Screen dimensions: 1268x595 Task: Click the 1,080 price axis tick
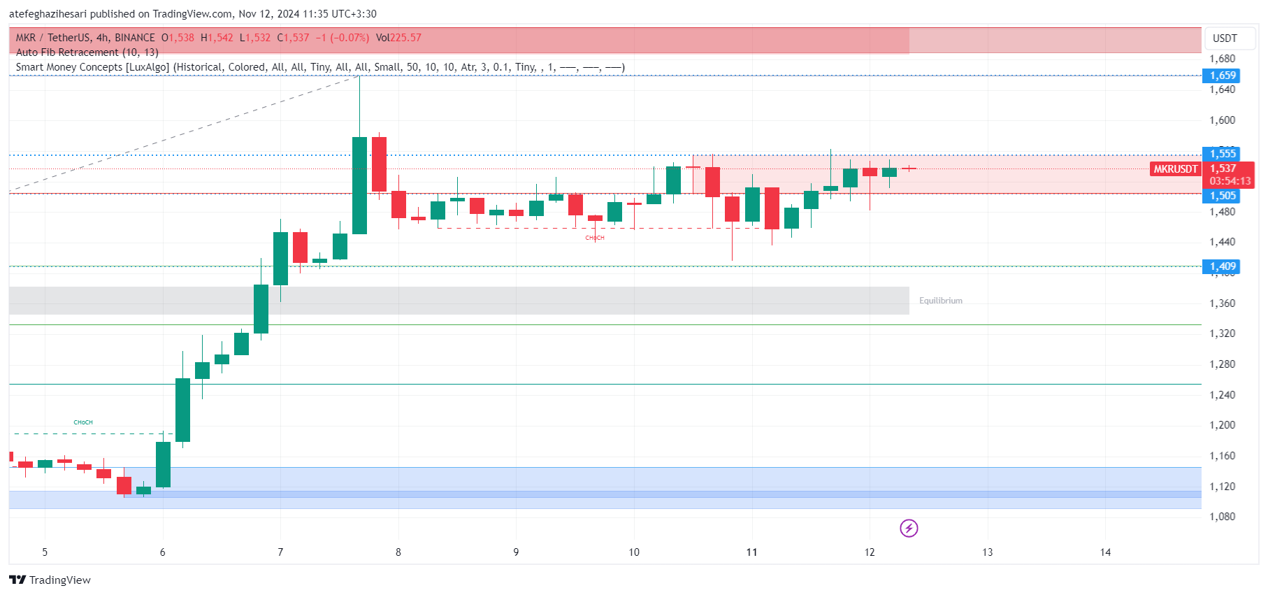click(x=1223, y=517)
